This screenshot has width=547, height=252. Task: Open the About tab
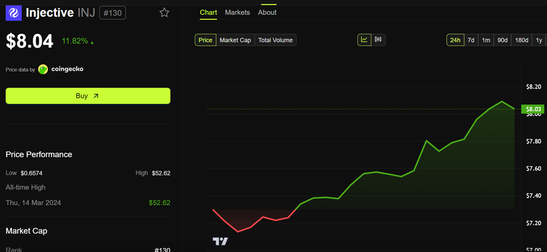(267, 12)
